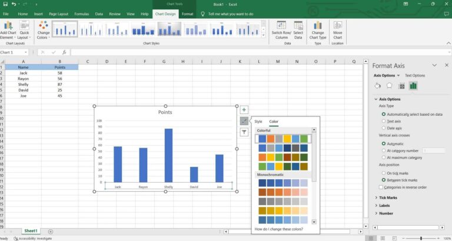The image size is (452, 241).
Task: Click the Switch Row/Column icon
Action: (281, 25)
